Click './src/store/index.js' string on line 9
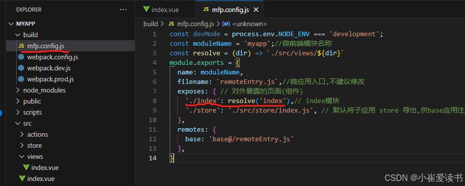The width and height of the screenshot is (465, 186). pyautogui.click(x=271, y=111)
